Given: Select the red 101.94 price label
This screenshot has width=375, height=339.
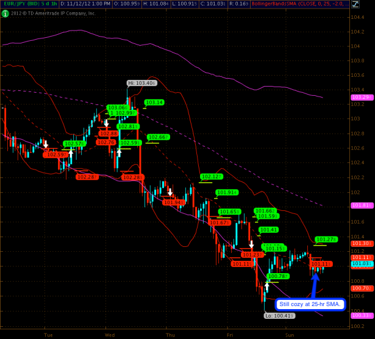Looking at the screenshot, I should pyautogui.click(x=174, y=202).
